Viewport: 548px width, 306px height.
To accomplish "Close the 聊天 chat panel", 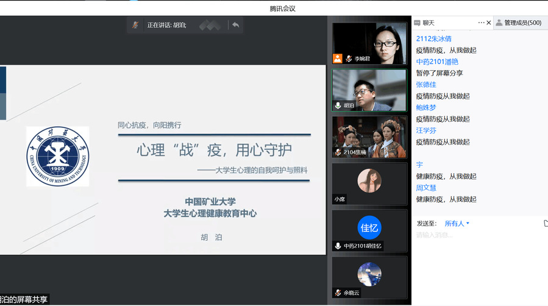I will point(489,23).
